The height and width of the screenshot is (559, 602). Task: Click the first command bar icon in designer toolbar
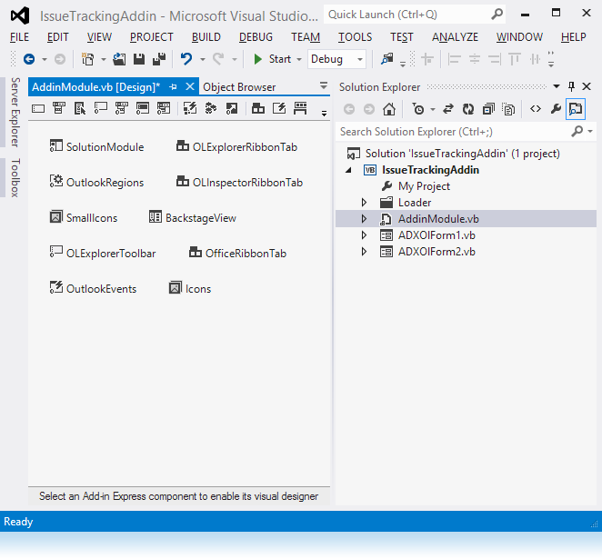point(38,109)
